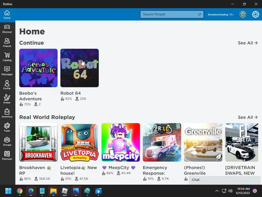The image size is (262, 197).
Task: Open the video player taskbar app
Action: (99, 191)
